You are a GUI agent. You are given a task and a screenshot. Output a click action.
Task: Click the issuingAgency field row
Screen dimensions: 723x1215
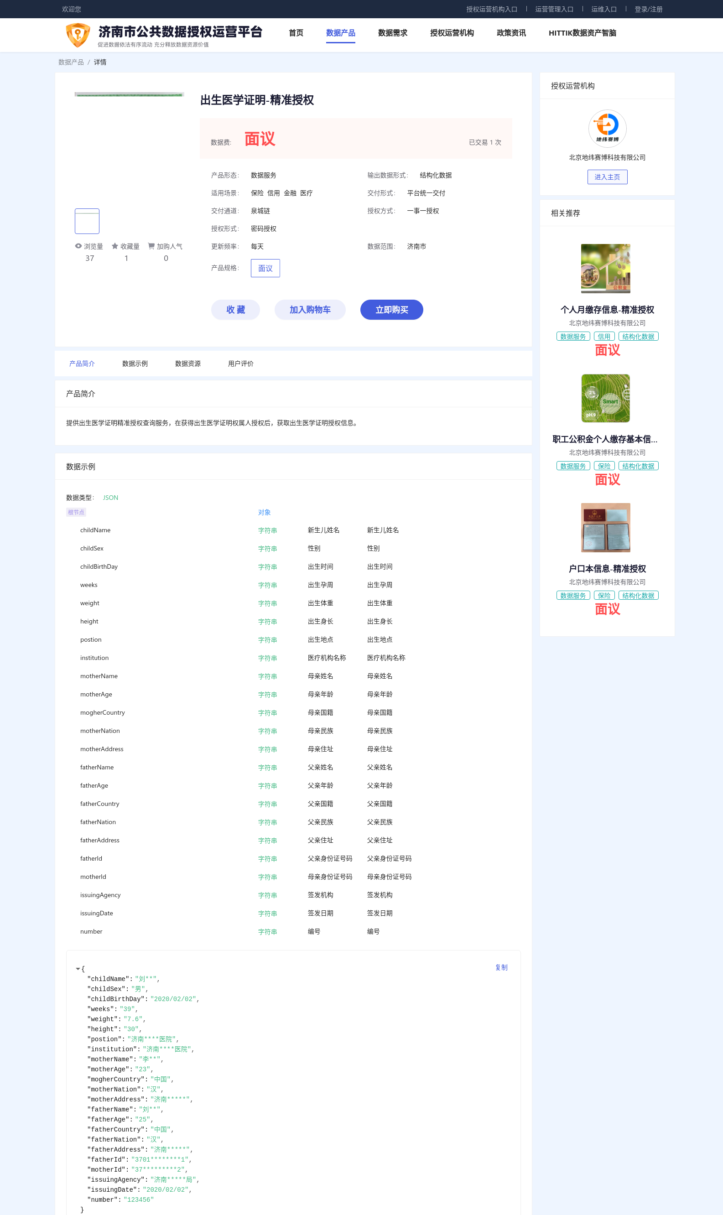[293, 895]
